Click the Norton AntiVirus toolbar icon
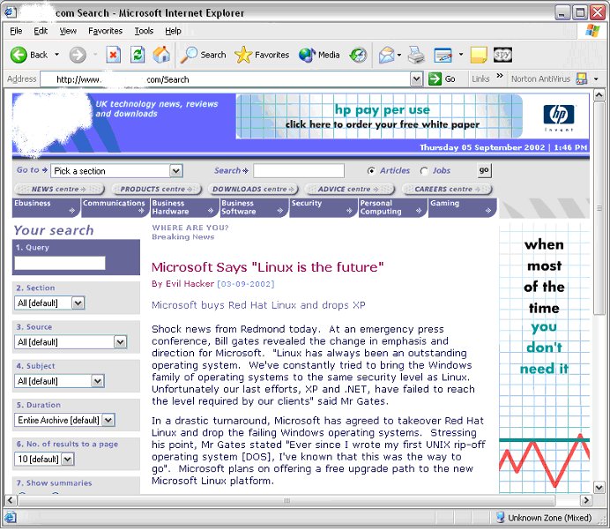 [x=582, y=79]
